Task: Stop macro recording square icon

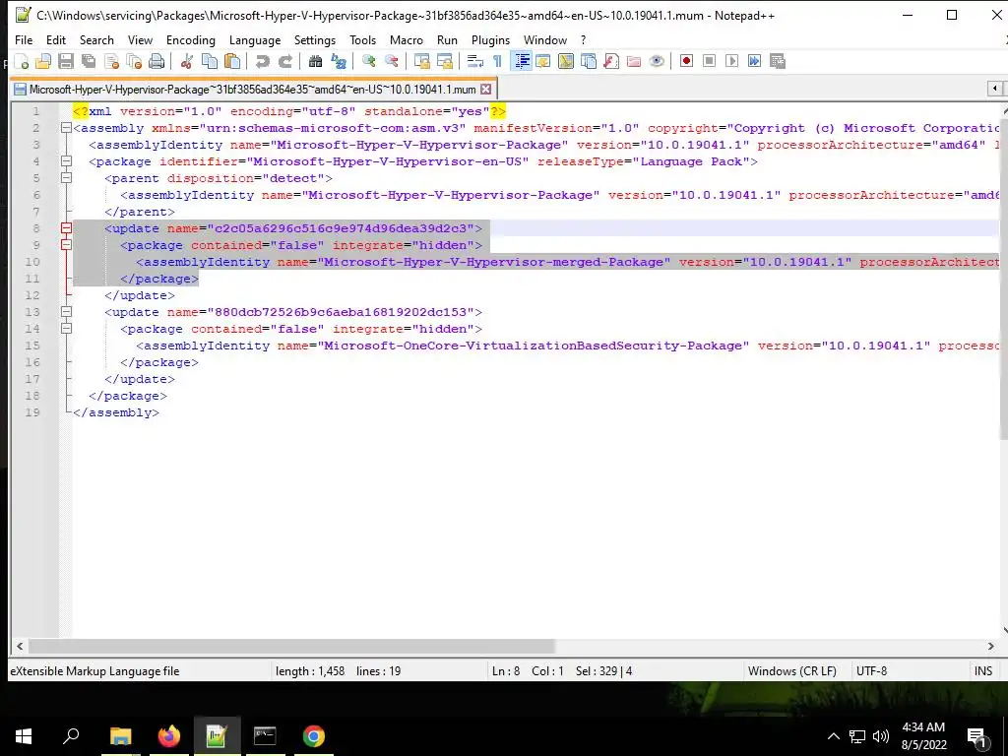Action: point(709,61)
